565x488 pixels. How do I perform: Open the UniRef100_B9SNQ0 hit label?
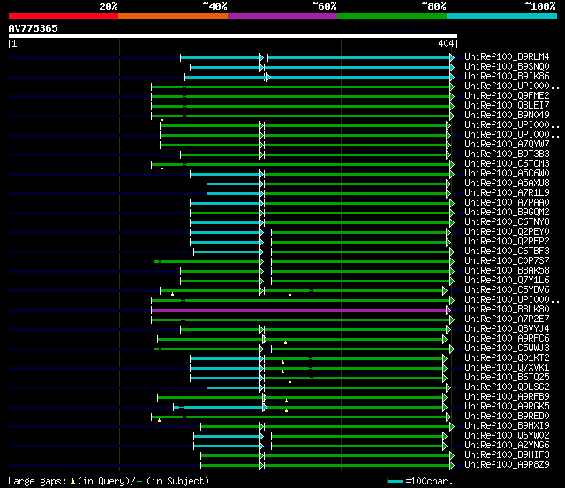[x=507, y=67]
